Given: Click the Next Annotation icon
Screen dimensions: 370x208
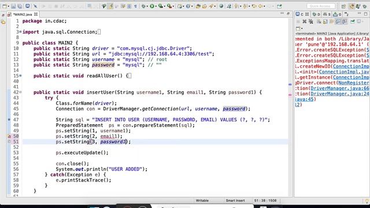Looking at the screenshot, I should 236,6.
